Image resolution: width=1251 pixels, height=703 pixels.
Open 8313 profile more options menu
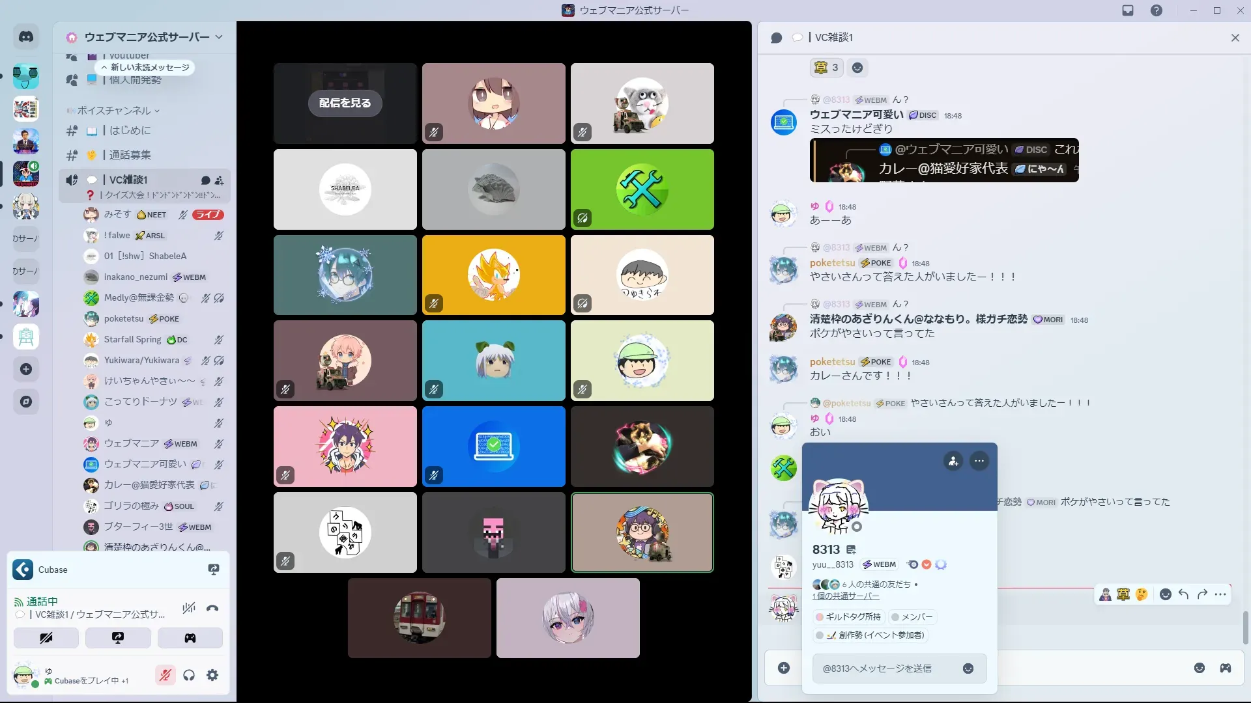(x=979, y=461)
